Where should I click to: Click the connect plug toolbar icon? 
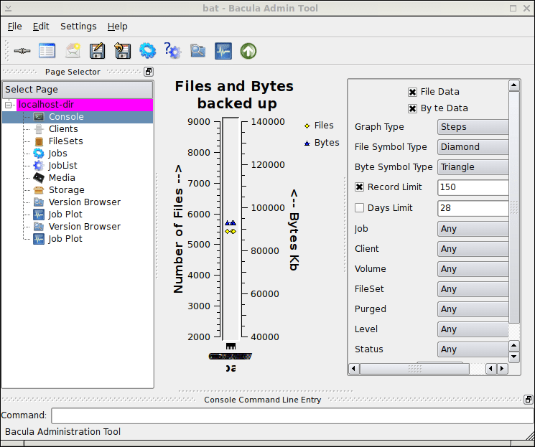(x=22, y=51)
